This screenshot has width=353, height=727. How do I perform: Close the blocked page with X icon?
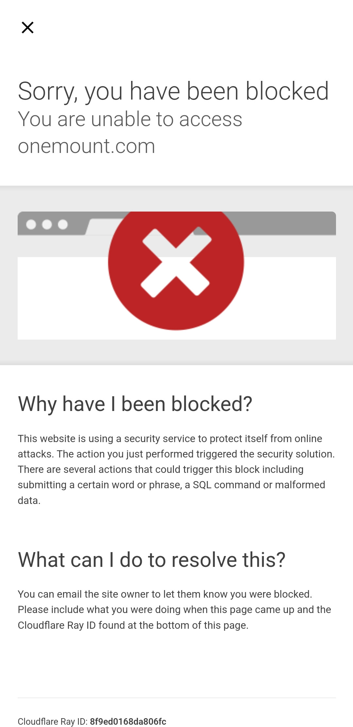pyautogui.click(x=27, y=28)
